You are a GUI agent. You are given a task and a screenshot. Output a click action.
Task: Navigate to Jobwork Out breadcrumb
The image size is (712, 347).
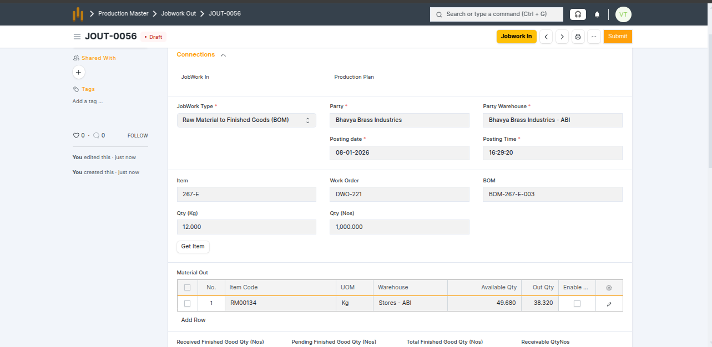(x=179, y=13)
